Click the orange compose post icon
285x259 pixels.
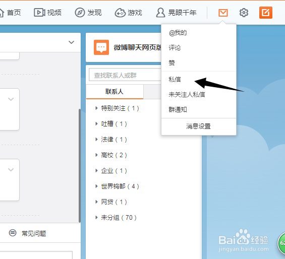(266, 13)
